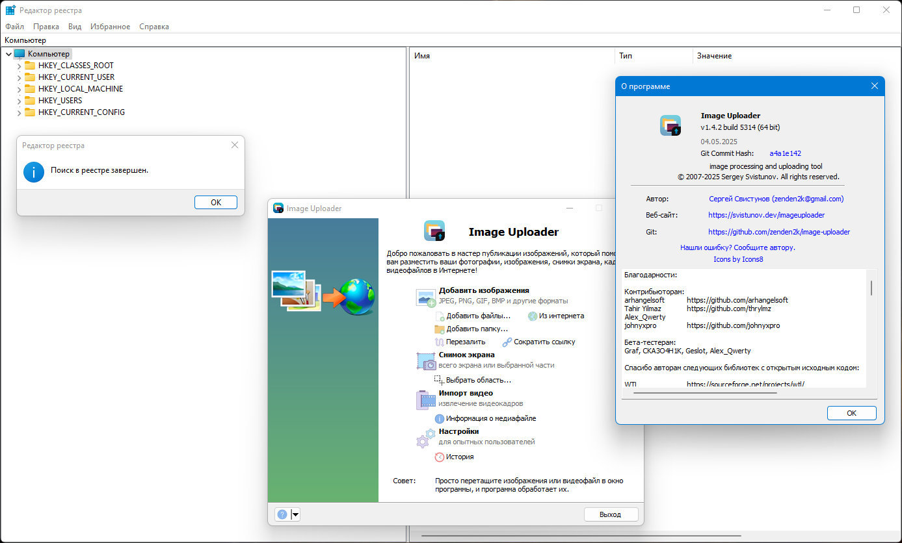
Task: Click the johnyxpro GitHub URL text
Action: pyautogui.click(x=733, y=325)
